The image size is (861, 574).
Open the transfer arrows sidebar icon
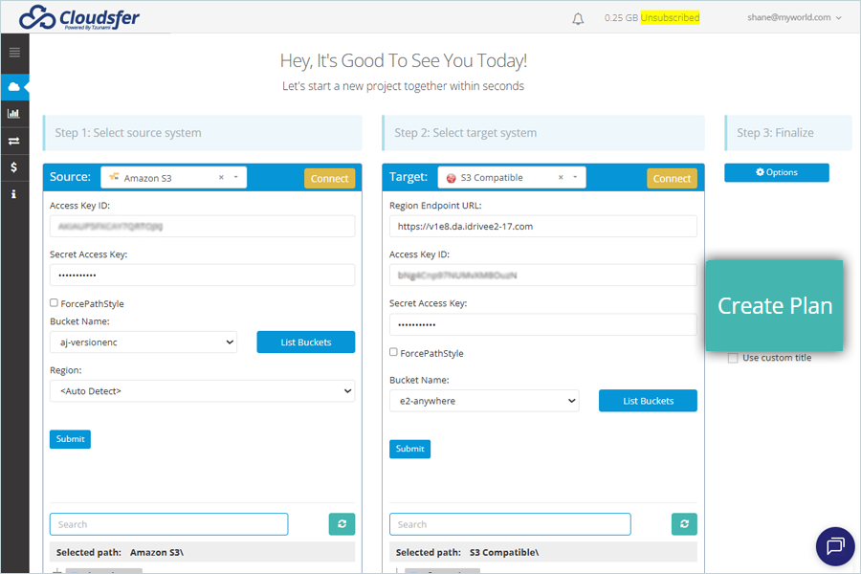[x=13, y=142]
